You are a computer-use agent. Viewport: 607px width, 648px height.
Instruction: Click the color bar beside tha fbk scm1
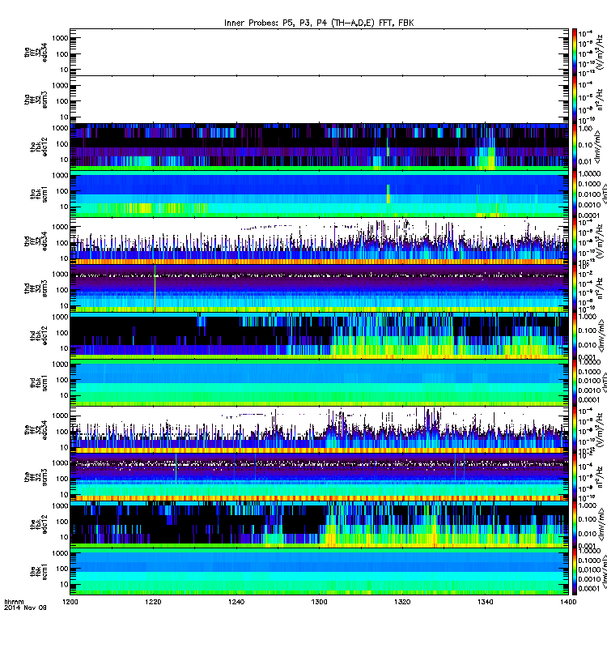pyautogui.click(x=575, y=194)
